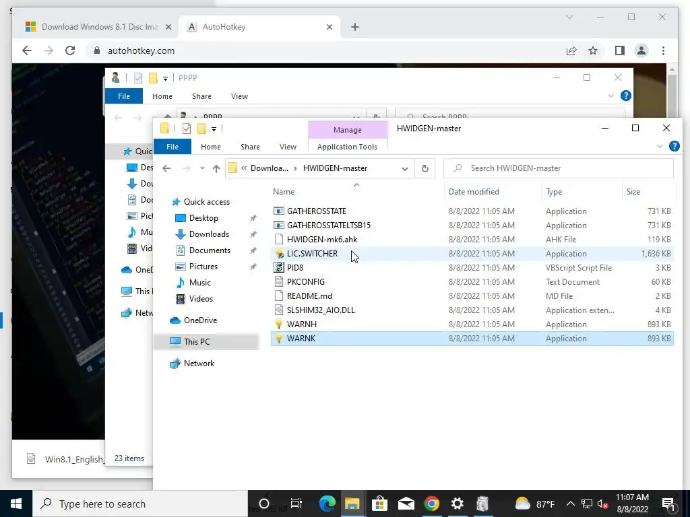
Task: Open Desktop in HWIDGEN-master navigation pane
Action: pos(203,218)
